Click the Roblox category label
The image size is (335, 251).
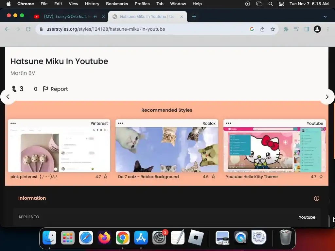click(x=209, y=123)
